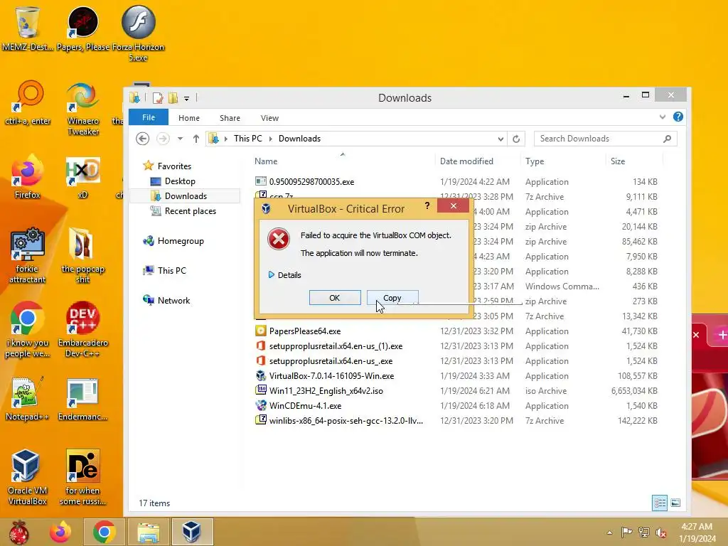Open the Explorer help question mark icon
The height and width of the screenshot is (546, 728).
678,117
